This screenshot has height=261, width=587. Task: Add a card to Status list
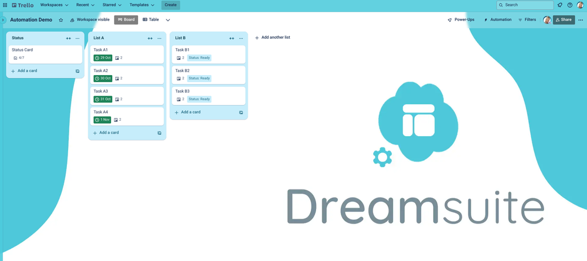[24, 71]
